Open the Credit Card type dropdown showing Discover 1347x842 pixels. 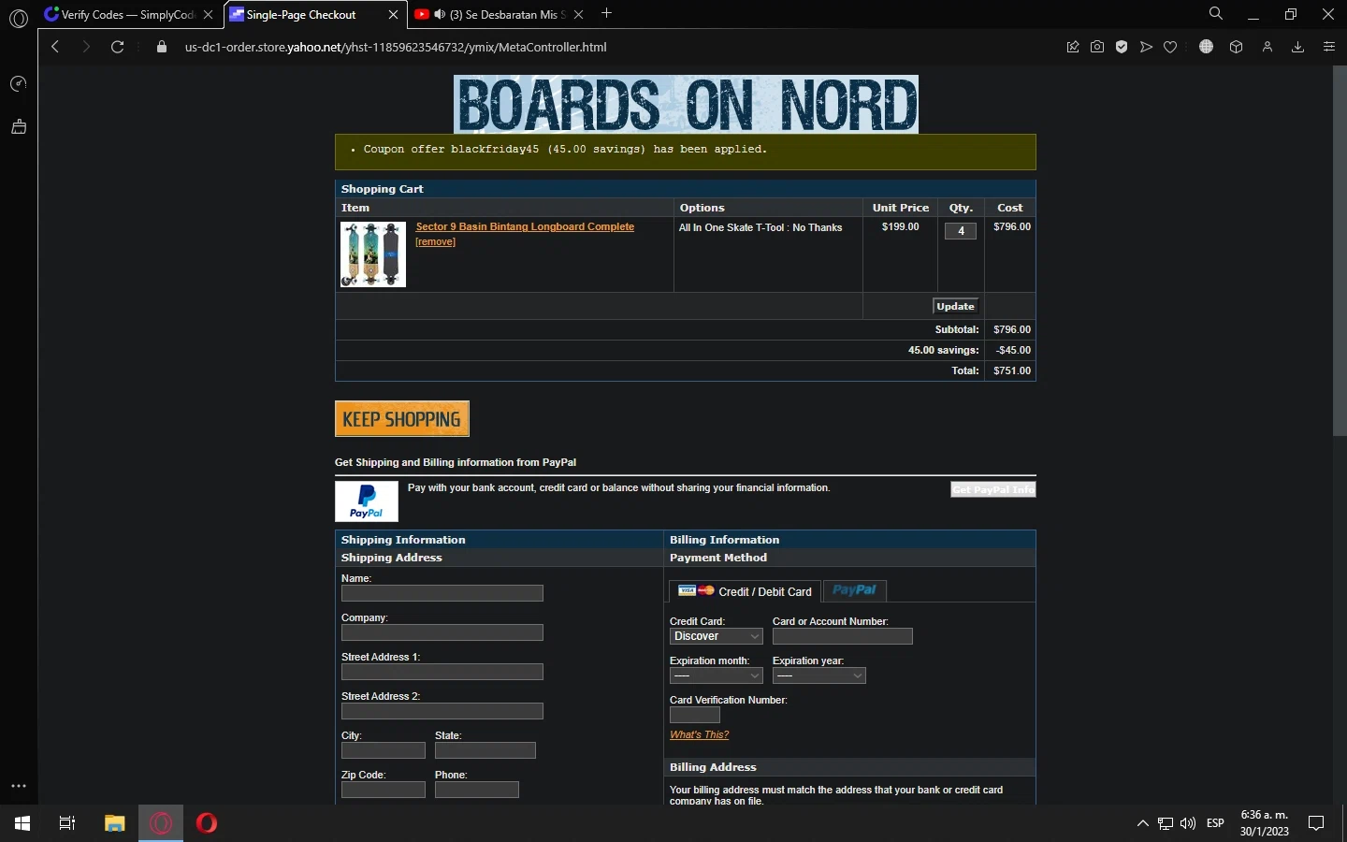717,636
